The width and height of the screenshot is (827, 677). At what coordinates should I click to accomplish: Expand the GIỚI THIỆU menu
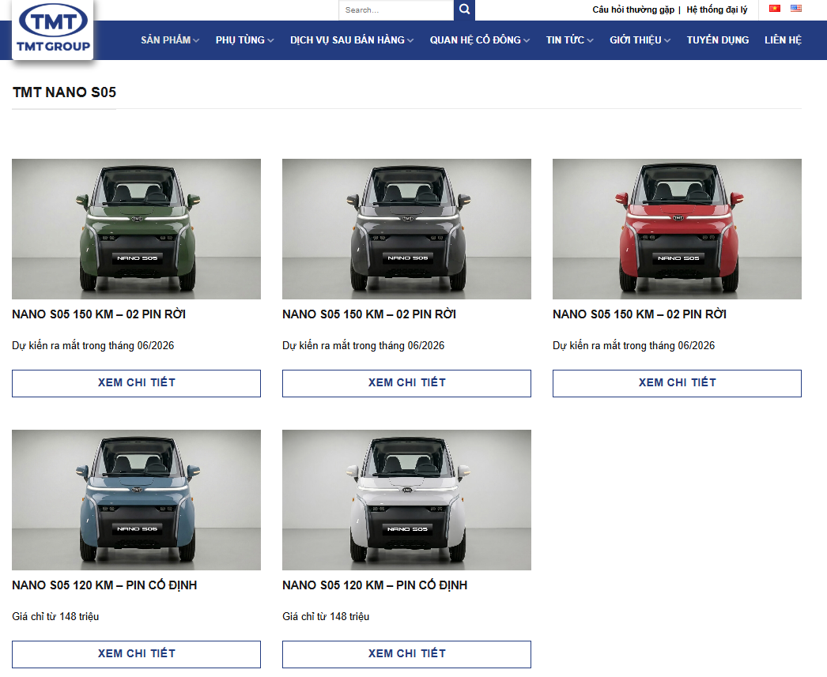640,40
